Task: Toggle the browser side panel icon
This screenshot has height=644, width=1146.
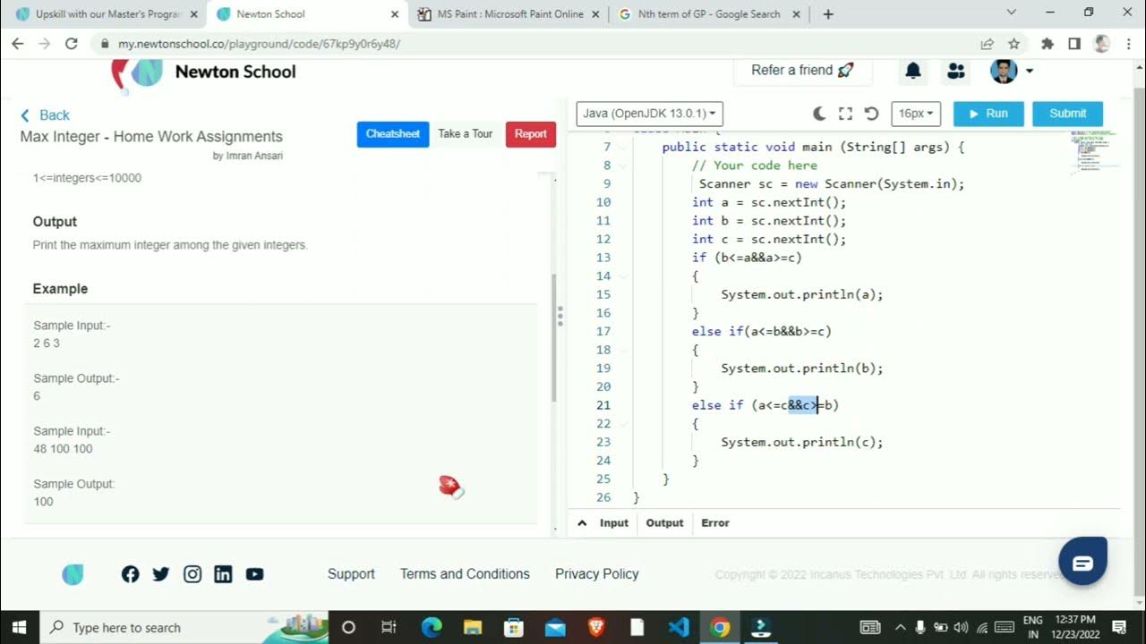Action: click(x=1074, y=44)
